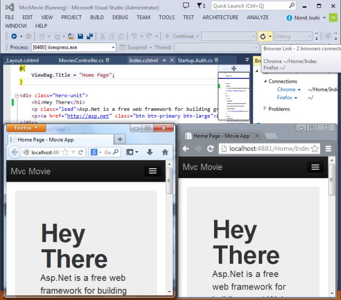Select Firefox Home Page - Movie App tab
The height and width of the screenshot is (300, 341).
pyautogui.click(x=61, y=139)
